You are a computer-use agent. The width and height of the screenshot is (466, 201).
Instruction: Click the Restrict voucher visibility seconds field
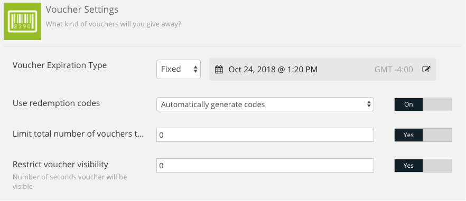tap(265, 165)
